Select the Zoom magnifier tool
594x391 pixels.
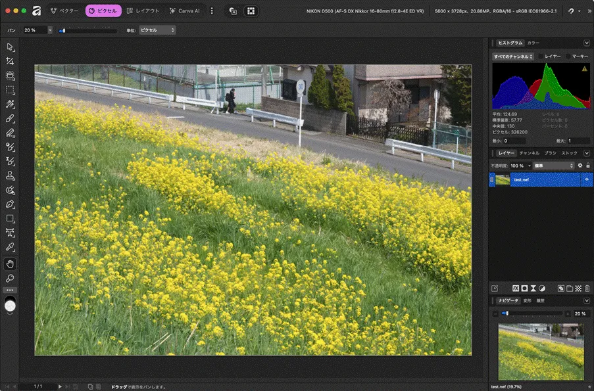point(10,278)
